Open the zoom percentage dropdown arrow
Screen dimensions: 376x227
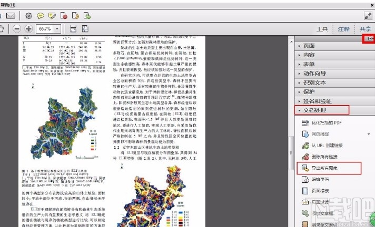point(57,29)
